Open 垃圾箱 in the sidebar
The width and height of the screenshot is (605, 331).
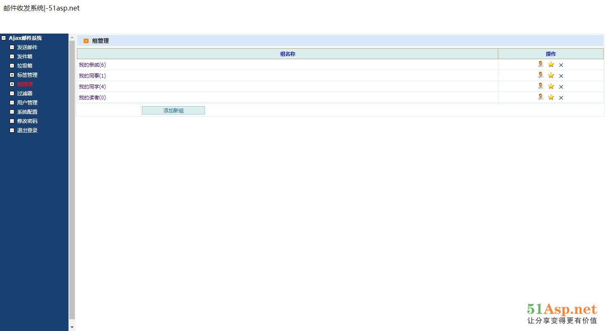pos(25,66)
